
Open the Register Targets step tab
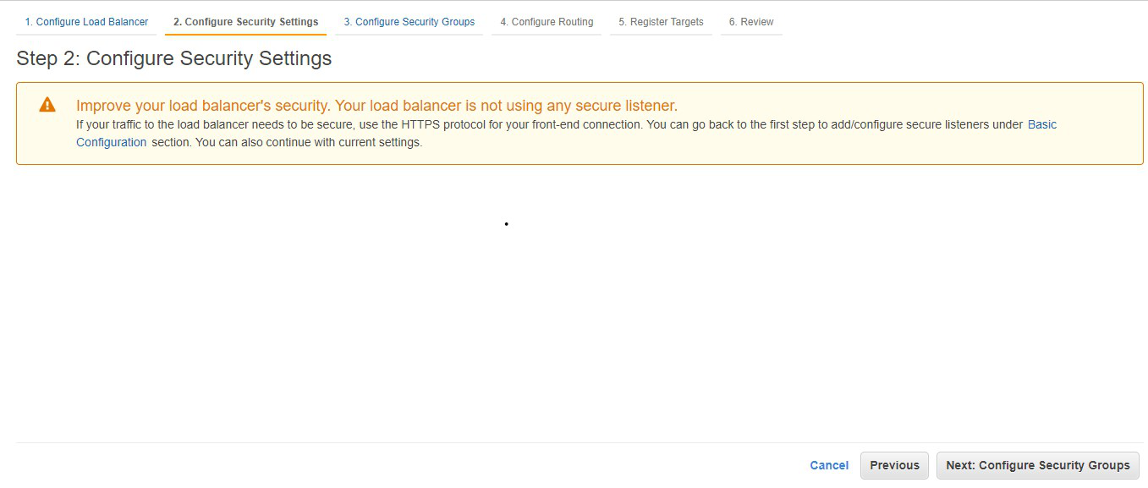click(x=661, y=22)
